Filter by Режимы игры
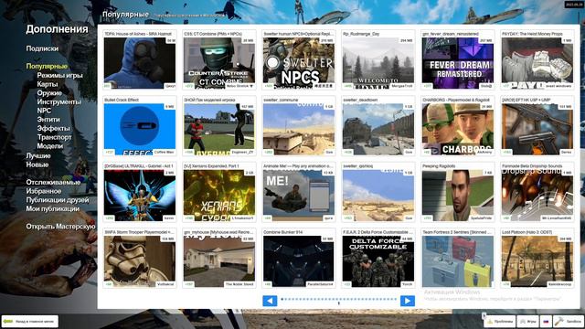This screenshot has width=585, height=329. 59,75
